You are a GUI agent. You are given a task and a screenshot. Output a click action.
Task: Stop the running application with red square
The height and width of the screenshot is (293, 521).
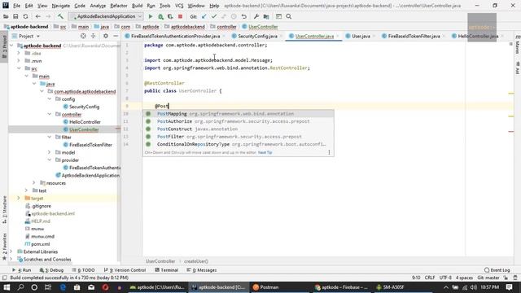click(x=180, y=16)
